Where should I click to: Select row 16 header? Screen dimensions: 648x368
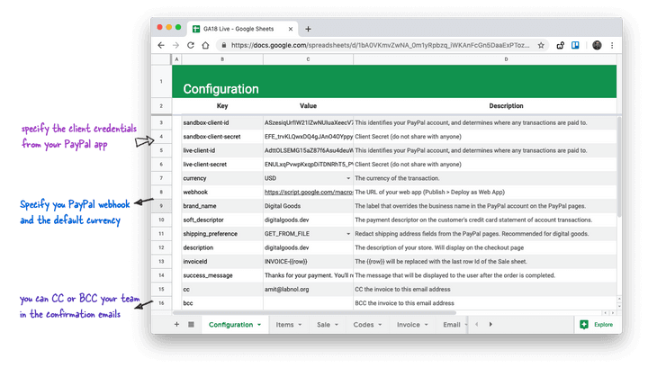(161, 303)
